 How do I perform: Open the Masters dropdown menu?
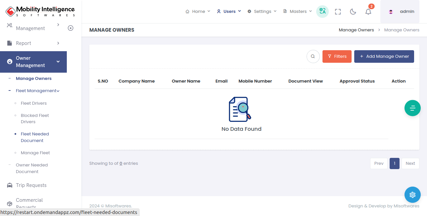[298, 12]
